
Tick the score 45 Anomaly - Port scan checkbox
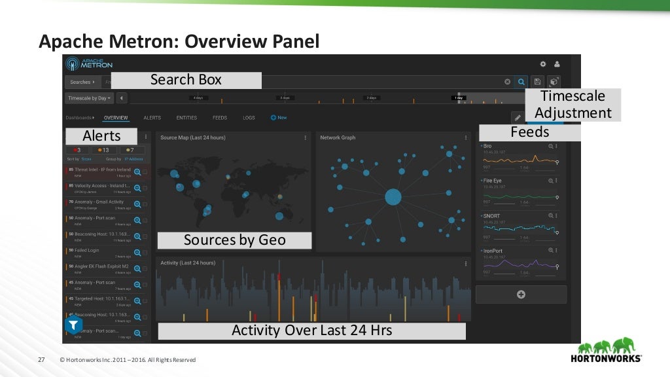click(145, 285)
